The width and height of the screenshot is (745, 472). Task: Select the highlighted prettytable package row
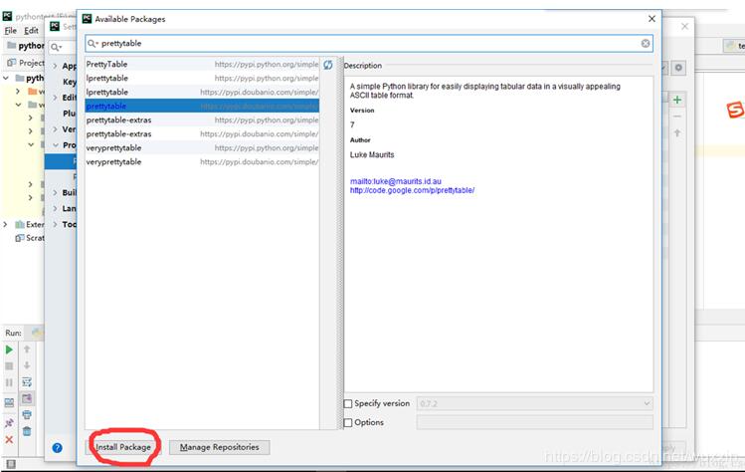click(x=202, y=106)
